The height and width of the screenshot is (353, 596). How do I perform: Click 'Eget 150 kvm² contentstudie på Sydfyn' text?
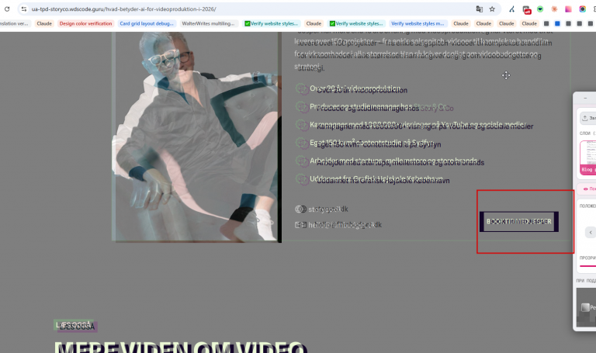point(376,144)
